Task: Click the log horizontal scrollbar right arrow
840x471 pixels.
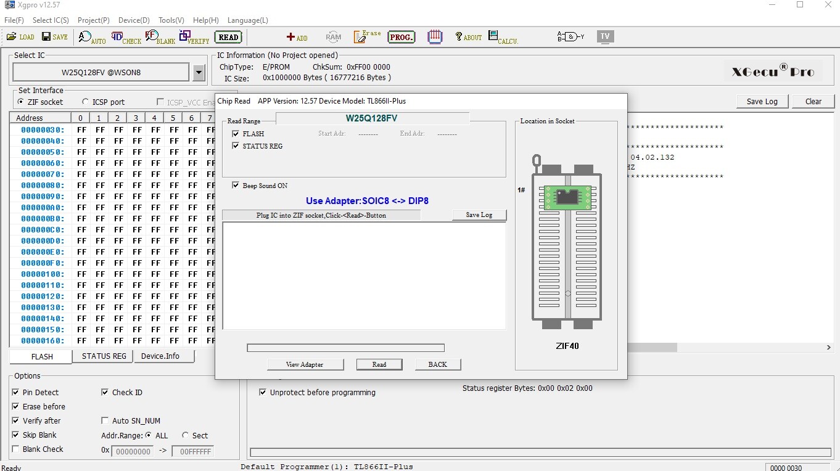Action: click(x=828, y=348)
